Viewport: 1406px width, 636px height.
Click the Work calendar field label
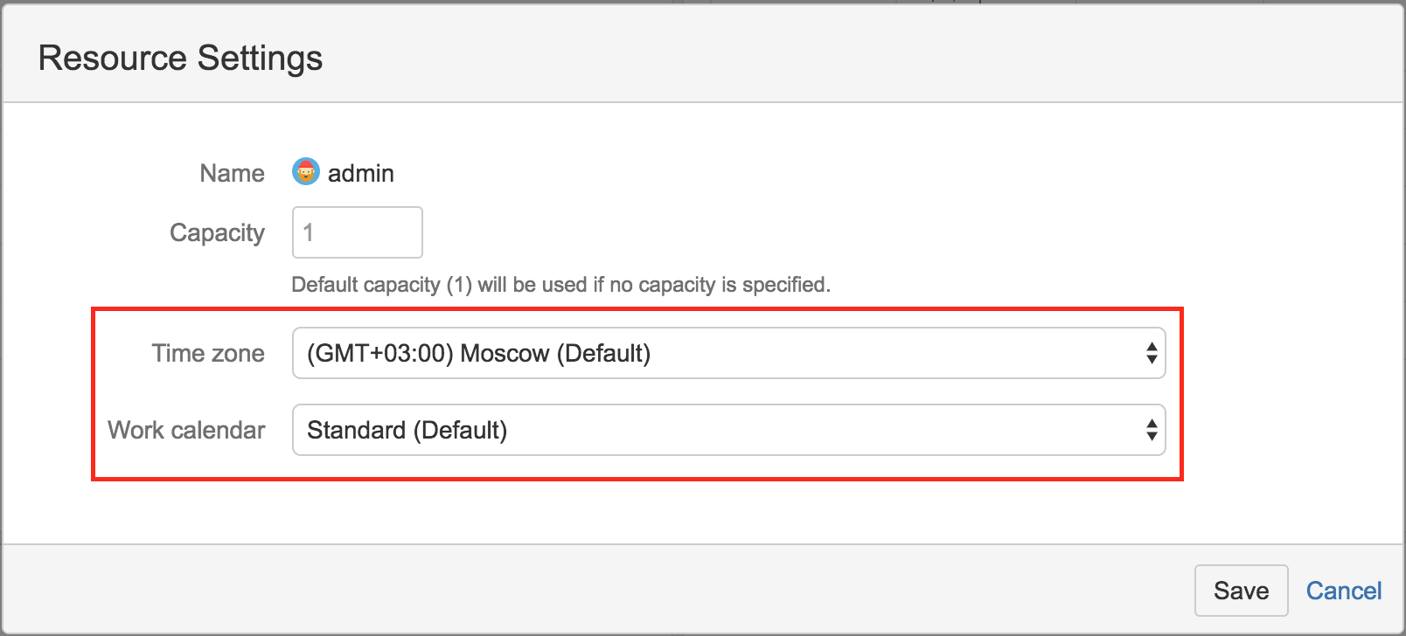tap(186, 430)
